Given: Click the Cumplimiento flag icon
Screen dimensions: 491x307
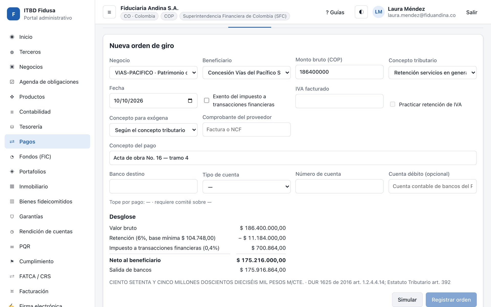Looking at the screenshot, I should [x=12, y=261].
